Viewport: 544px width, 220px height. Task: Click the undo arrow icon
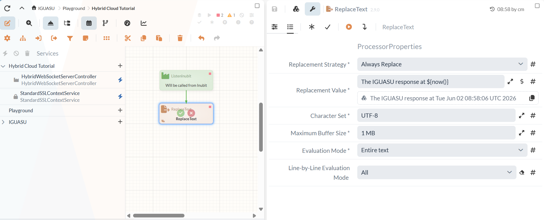click(x=201, y=38)
